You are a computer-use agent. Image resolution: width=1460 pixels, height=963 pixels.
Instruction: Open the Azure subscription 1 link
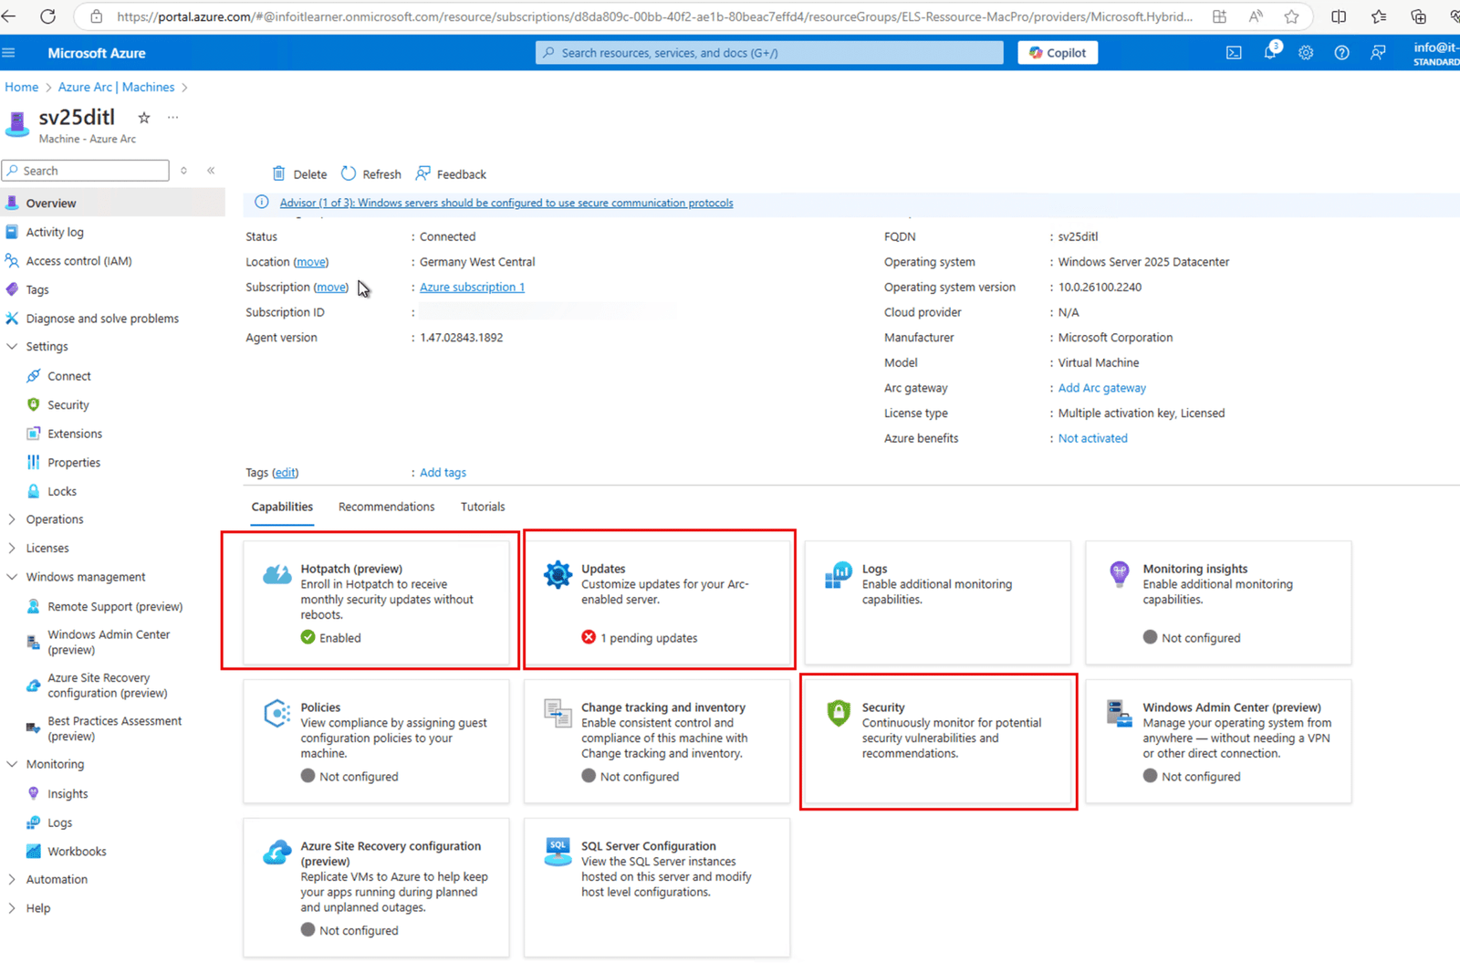pos(472,287)
